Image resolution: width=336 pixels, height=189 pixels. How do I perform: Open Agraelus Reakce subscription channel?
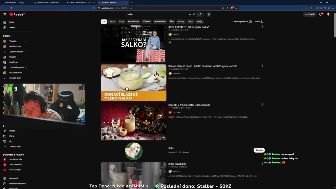(x=15, y=52)
